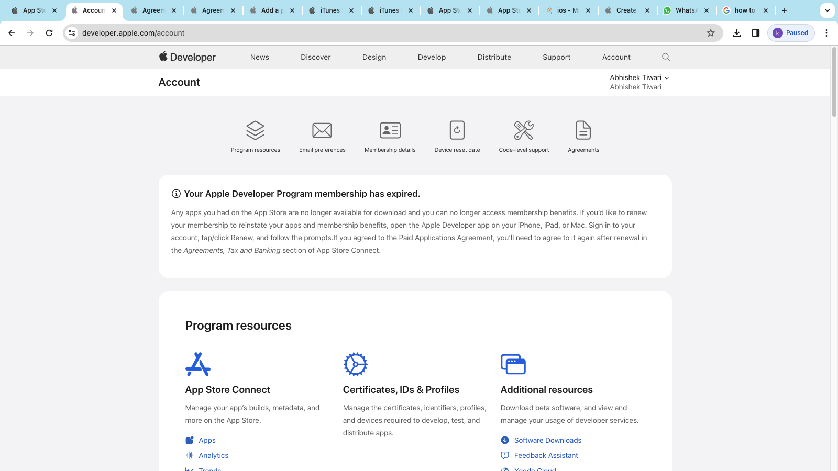Expand the Abhishek Tiwari account dropdown

pos(639,77)
